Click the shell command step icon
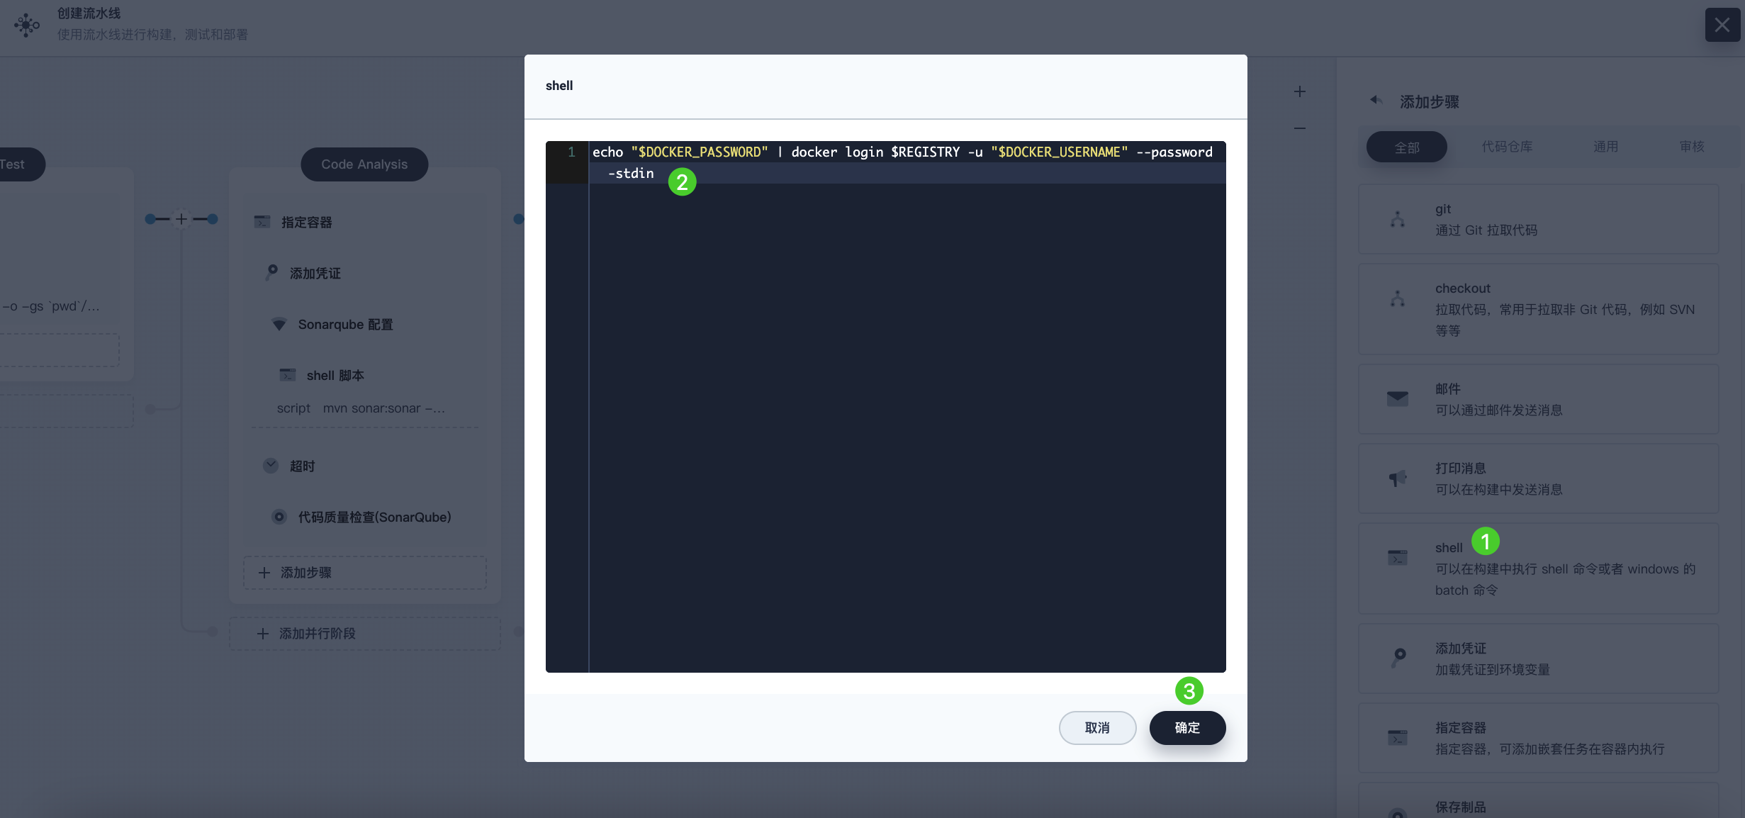The height and width of the screenshot is (818, 1745). point(1400,556)
